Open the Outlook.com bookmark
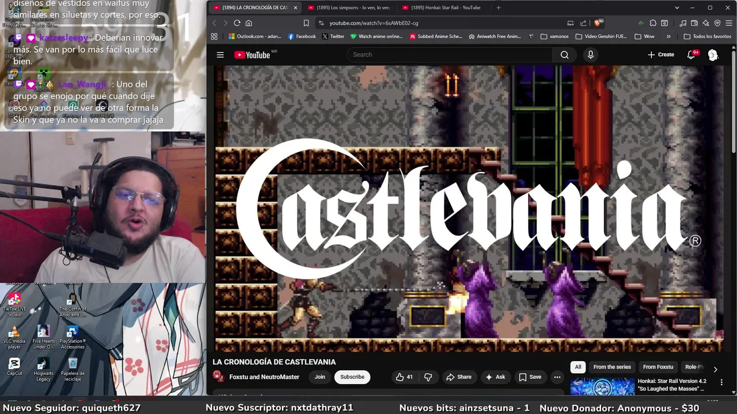This screenshot has width=737, height=414. pos(254,36)
